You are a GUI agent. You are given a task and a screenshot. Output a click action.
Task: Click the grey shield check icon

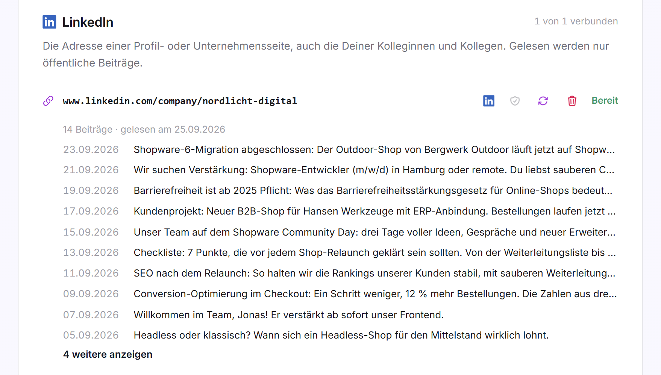pyautogui.click(x=515, y=101)
